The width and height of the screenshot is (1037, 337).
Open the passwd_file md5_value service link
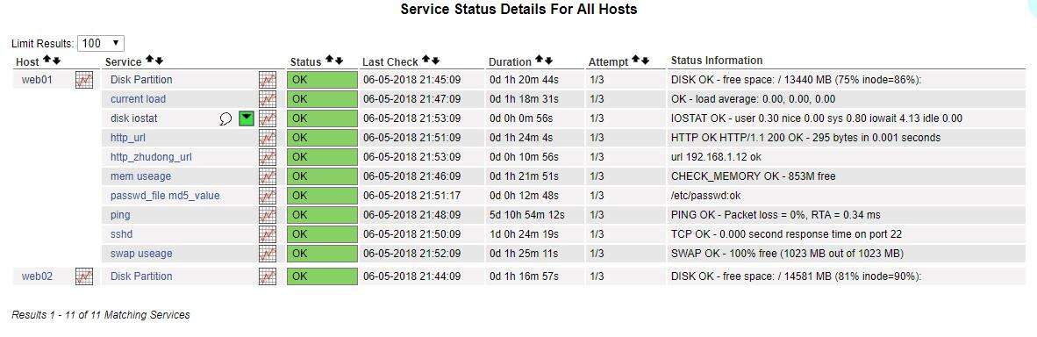165,196
